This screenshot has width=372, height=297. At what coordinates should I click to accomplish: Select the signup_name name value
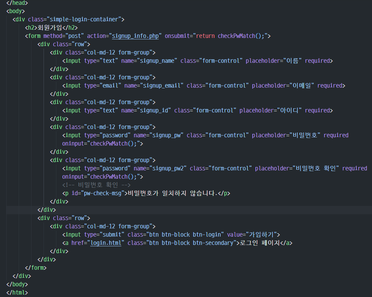[157, 61]
